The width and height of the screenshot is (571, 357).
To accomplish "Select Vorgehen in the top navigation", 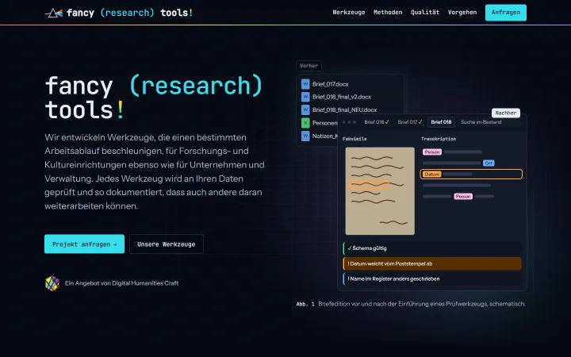I will 462,13.
